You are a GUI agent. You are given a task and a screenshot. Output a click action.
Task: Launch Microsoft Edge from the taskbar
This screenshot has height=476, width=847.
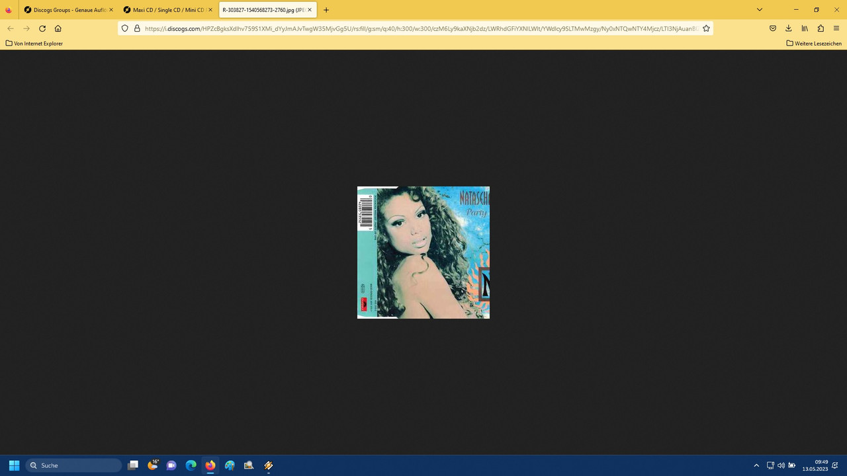coord(191,465)
